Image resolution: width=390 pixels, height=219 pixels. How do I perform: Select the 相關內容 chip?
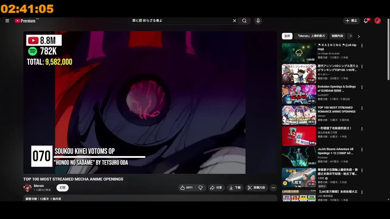(337, 36)
